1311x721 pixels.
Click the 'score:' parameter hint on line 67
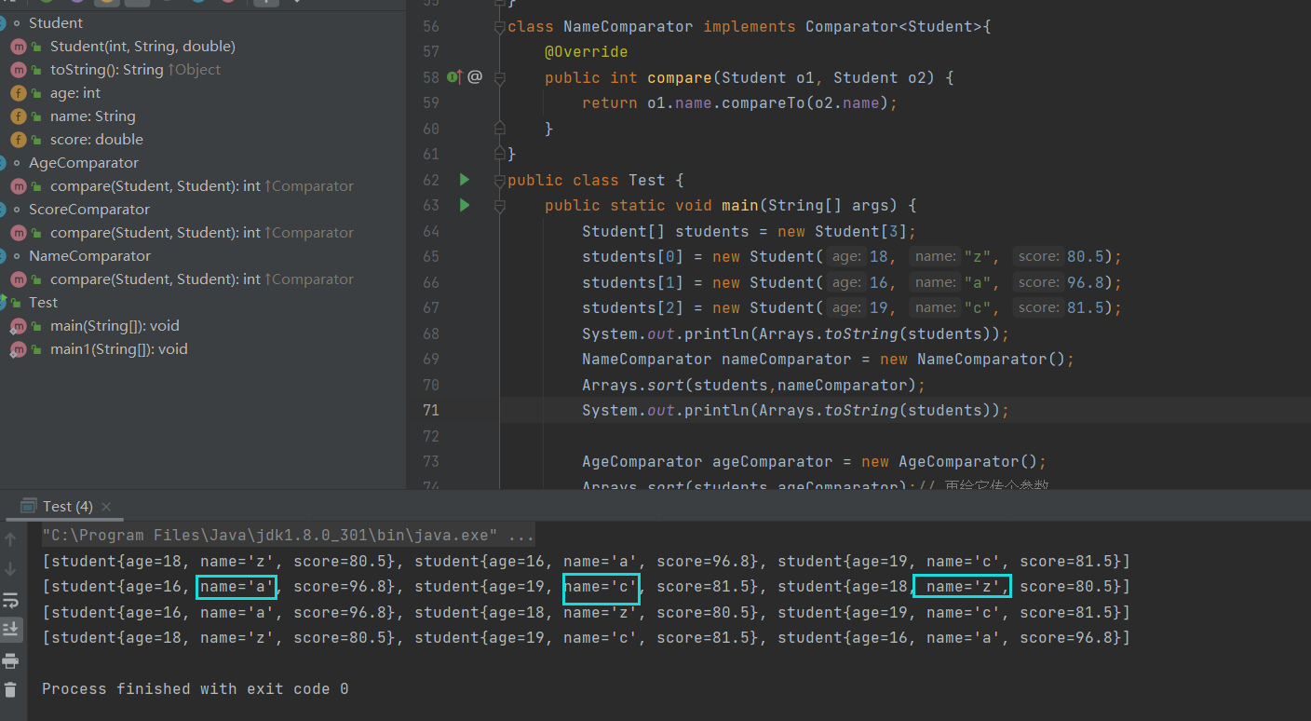tap(1037, 308)
